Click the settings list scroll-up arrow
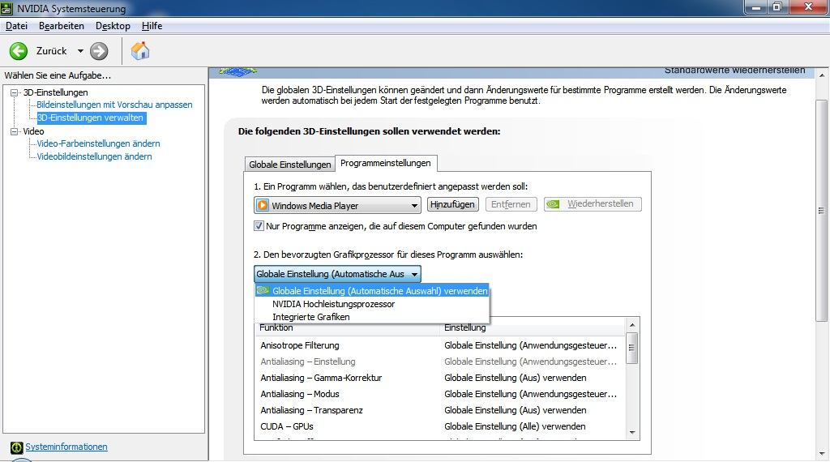The image size is (830, 462). (632, 324)
